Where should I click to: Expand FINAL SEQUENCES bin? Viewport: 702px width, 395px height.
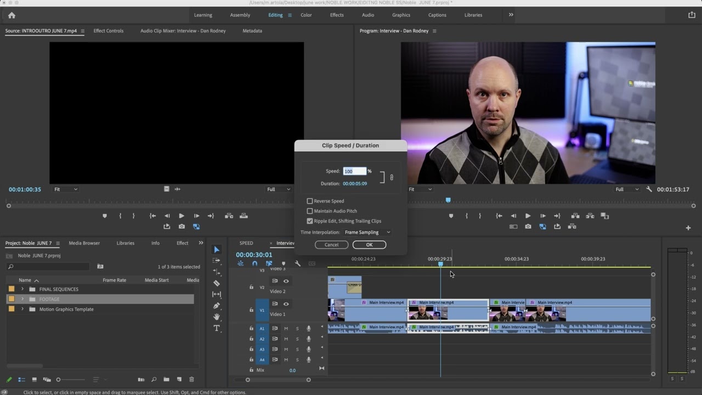(22, 289)
